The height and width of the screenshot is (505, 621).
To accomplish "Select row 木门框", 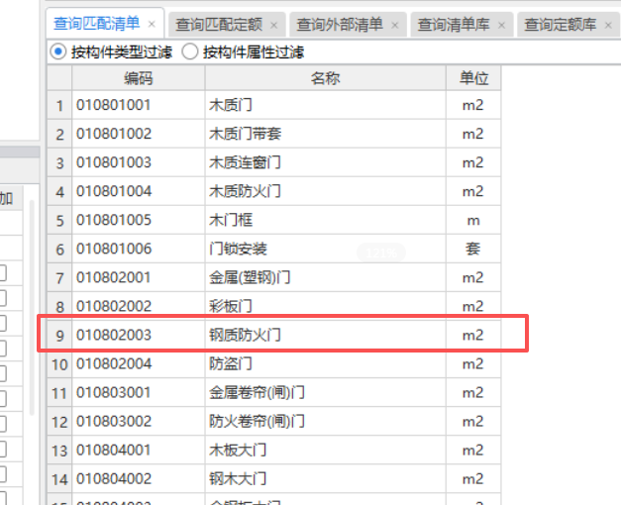I will click(x=274, y=220).
